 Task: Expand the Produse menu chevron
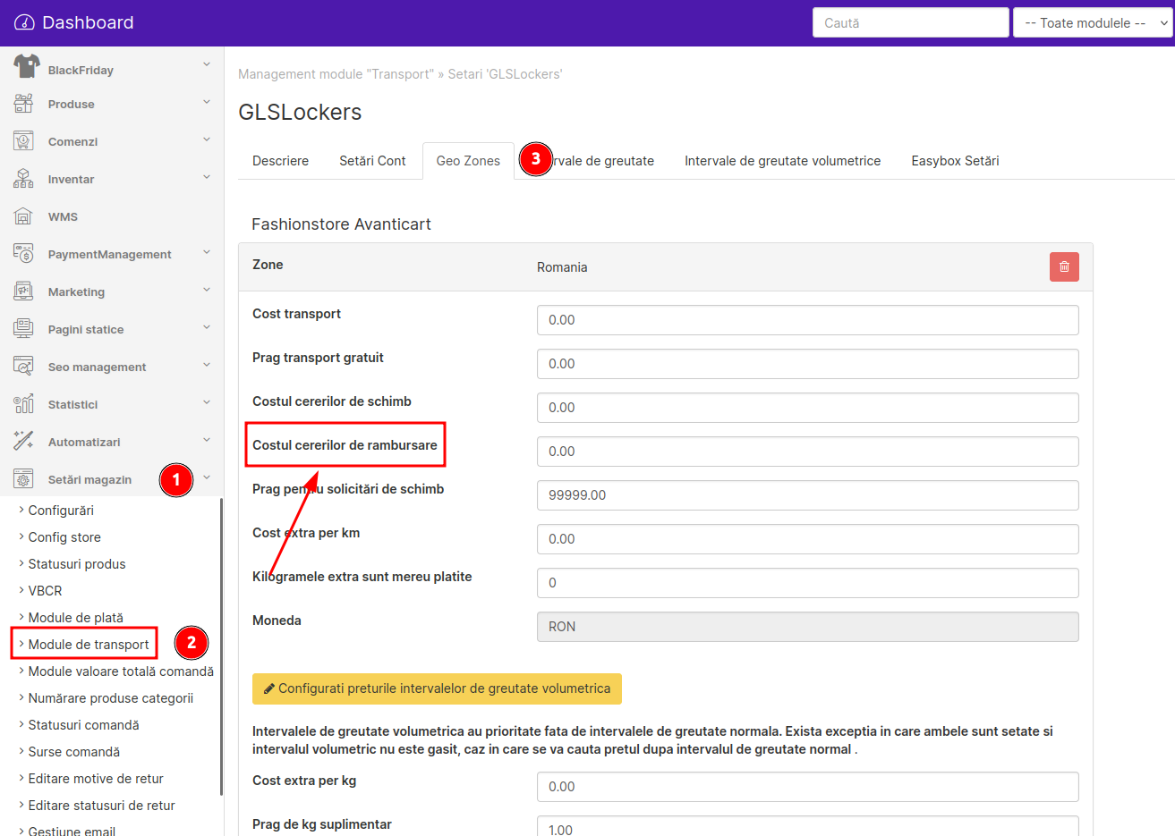click(x=207, y=102)
